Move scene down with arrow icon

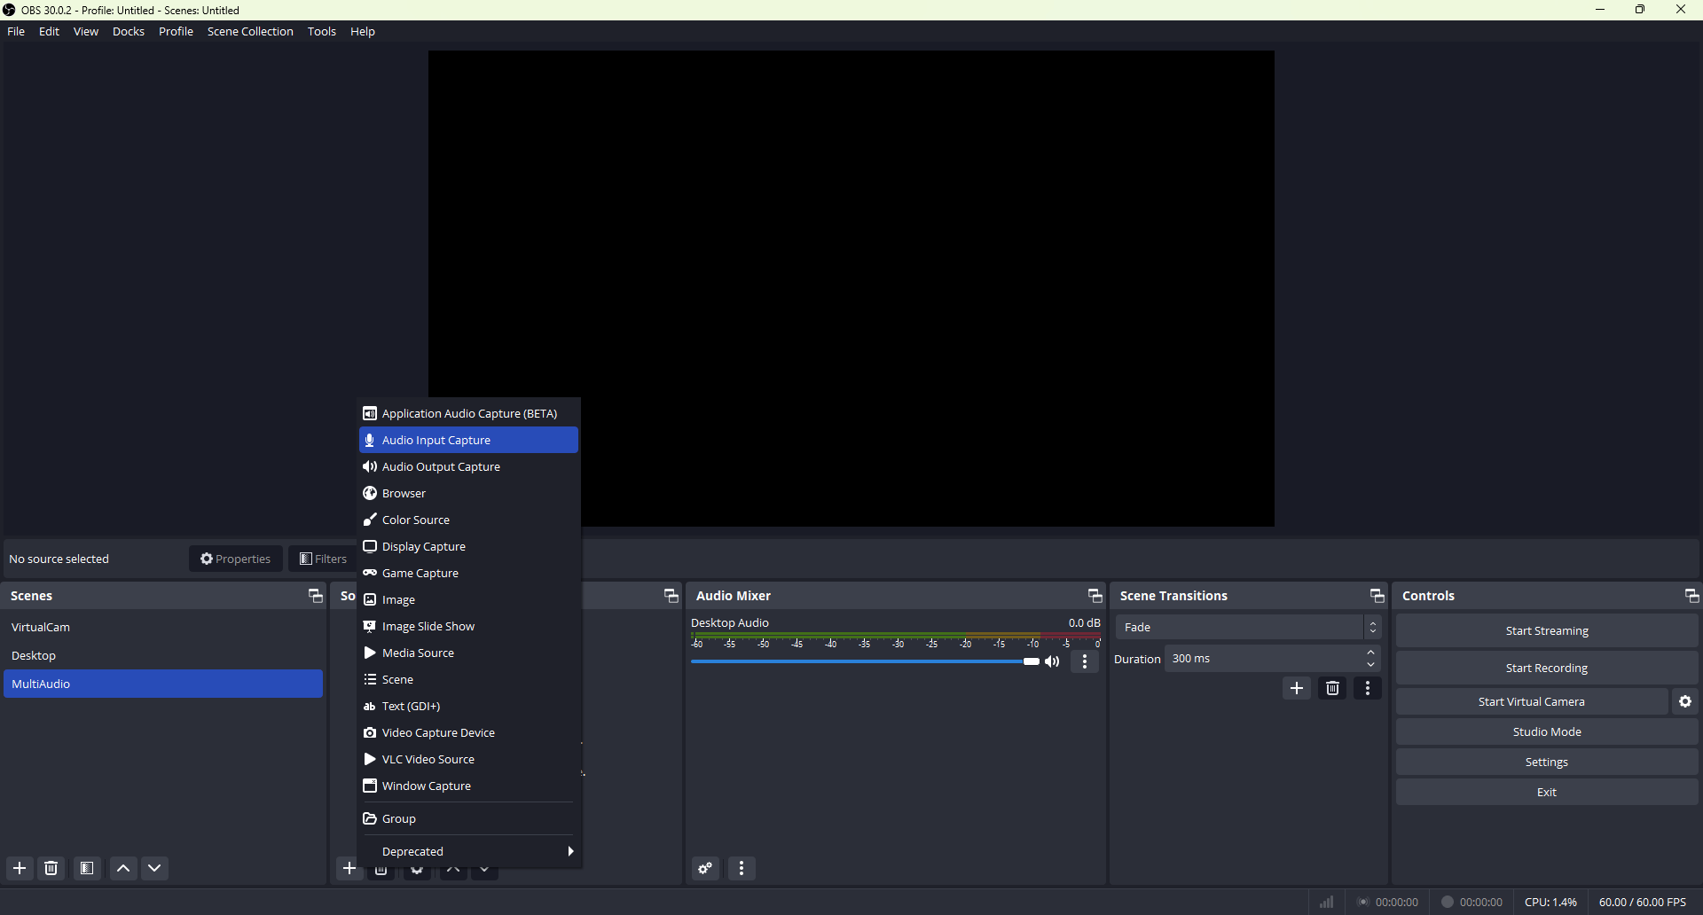click(x=155, y=868)
